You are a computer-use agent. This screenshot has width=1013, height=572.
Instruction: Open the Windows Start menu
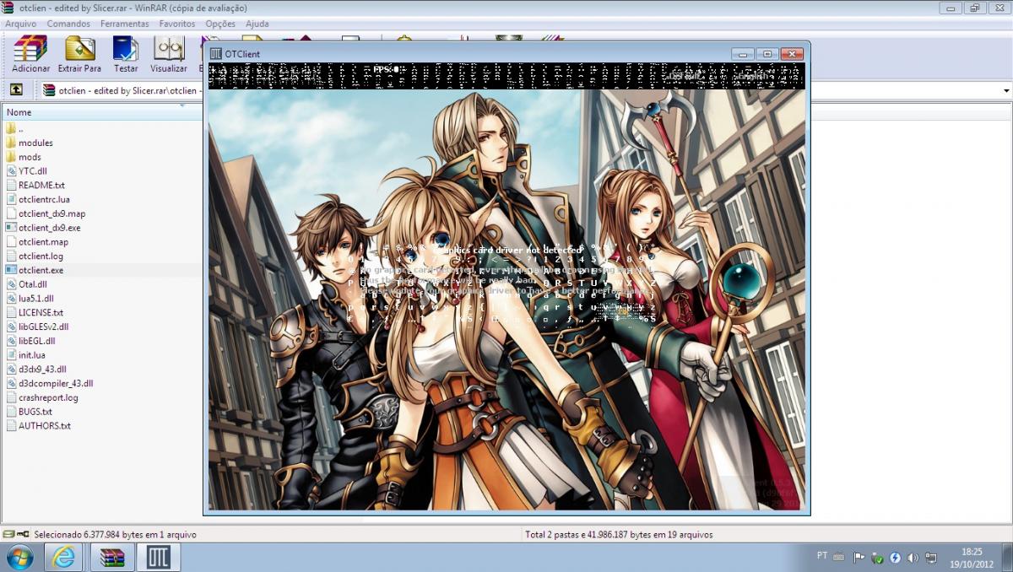click(19, 558)
